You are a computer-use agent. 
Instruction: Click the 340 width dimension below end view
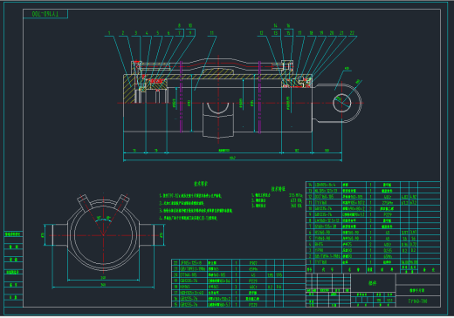pyautogui.click(x=103, y=285)
